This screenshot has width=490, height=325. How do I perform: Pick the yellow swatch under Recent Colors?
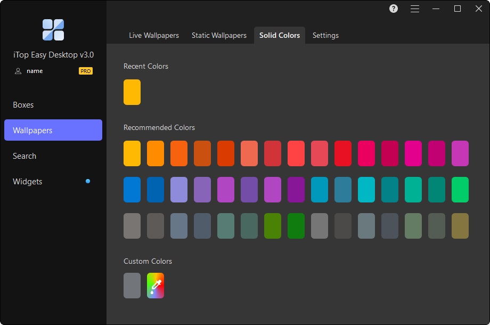coord(132,92)
